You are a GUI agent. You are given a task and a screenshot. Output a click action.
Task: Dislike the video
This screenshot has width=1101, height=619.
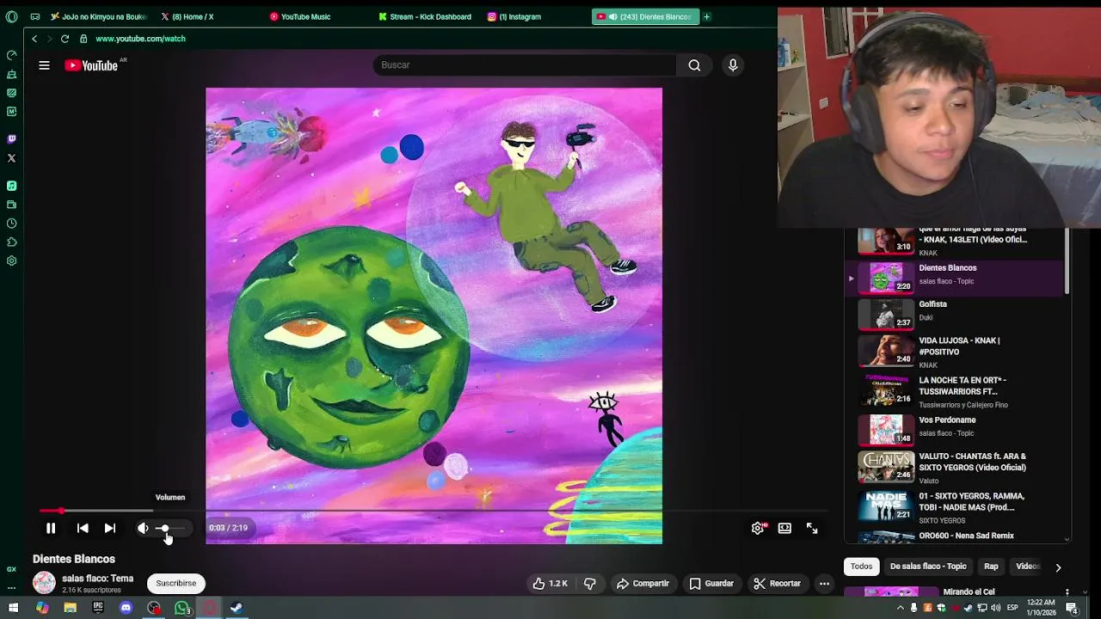coord(590,584)
